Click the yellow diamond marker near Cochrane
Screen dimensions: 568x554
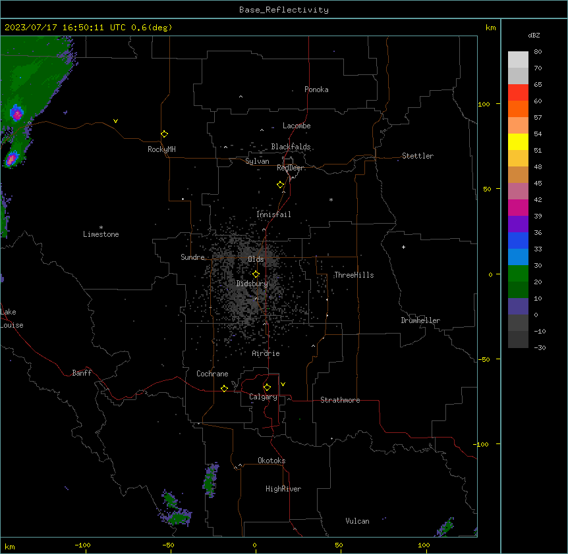pyautogui.click(x=224, y=388)
